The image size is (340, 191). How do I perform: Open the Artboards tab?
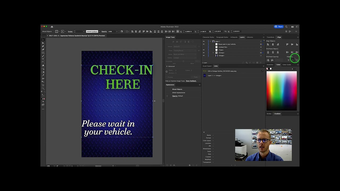(234, 37)
